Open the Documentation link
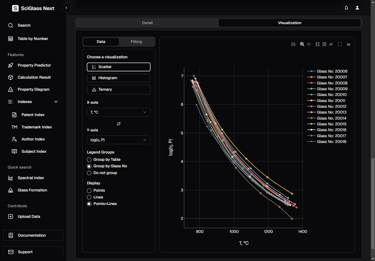 pos(33,235)
